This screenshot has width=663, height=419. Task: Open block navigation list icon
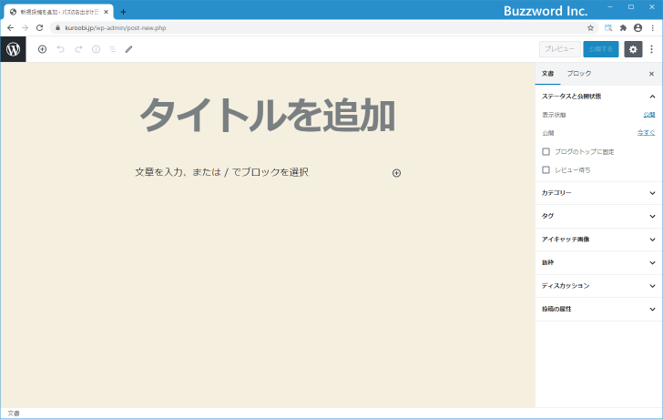point(113,49)
